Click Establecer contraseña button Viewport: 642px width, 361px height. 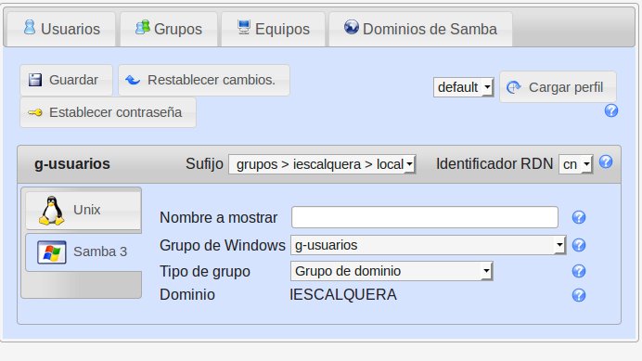[x=109, y=112]
